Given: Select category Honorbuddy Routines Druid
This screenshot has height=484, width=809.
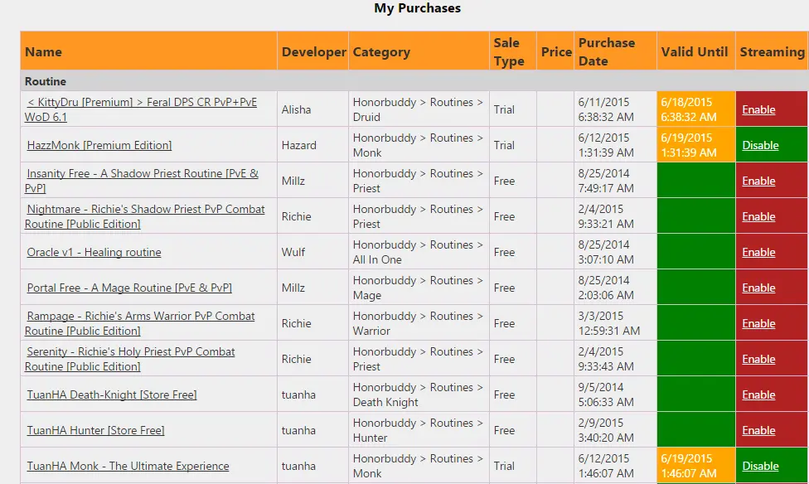Looking at the screenshot, I should [x=418, y=109].
